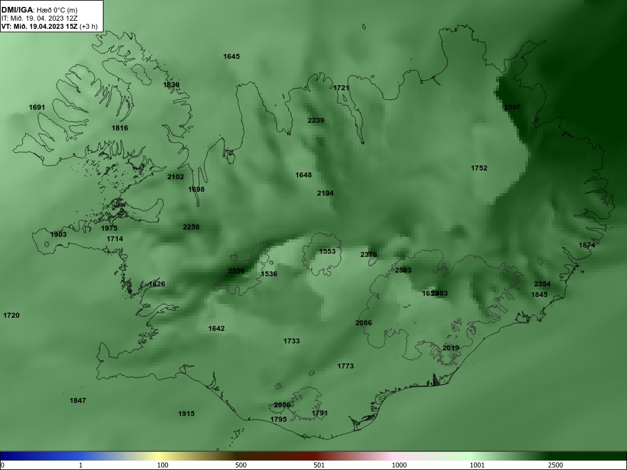Screen dimensions: 627x470
Task: Click the title line 'DMI/IGA: Hæð 0°C (m)'
Action: tap(39, 10)
